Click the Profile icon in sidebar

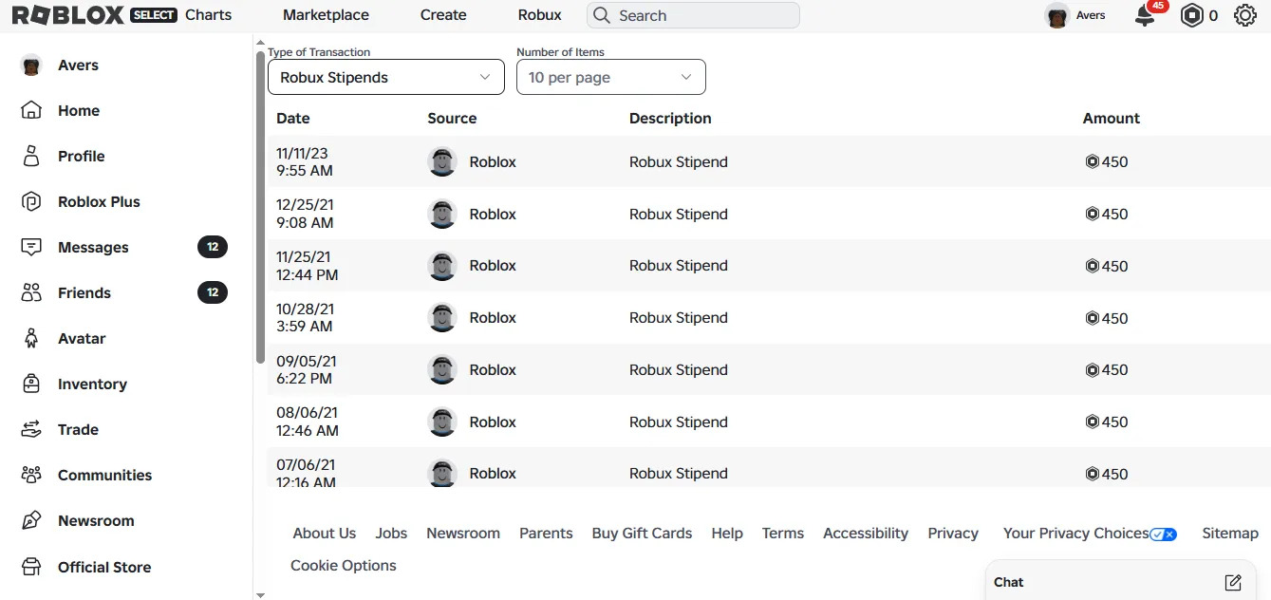31,156
